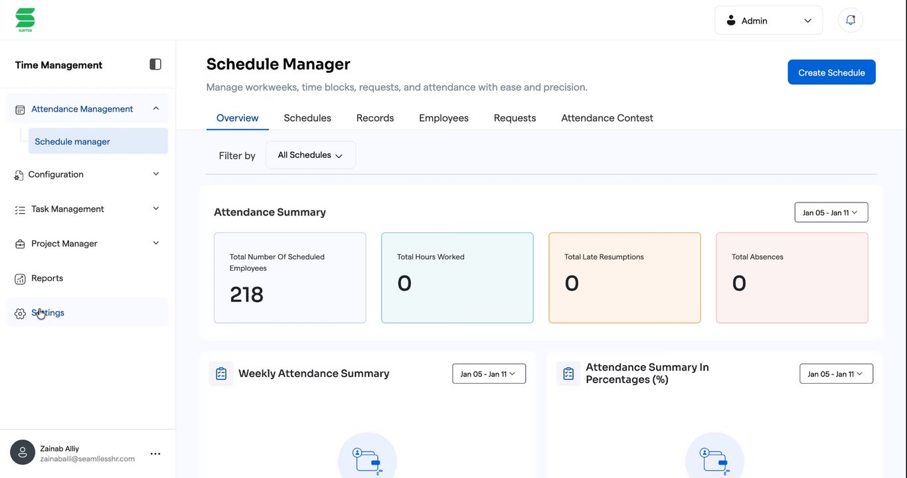This screenshot has height=478, width=907.
Task: Click the Task Management list icon
Action: coord(20,210)
